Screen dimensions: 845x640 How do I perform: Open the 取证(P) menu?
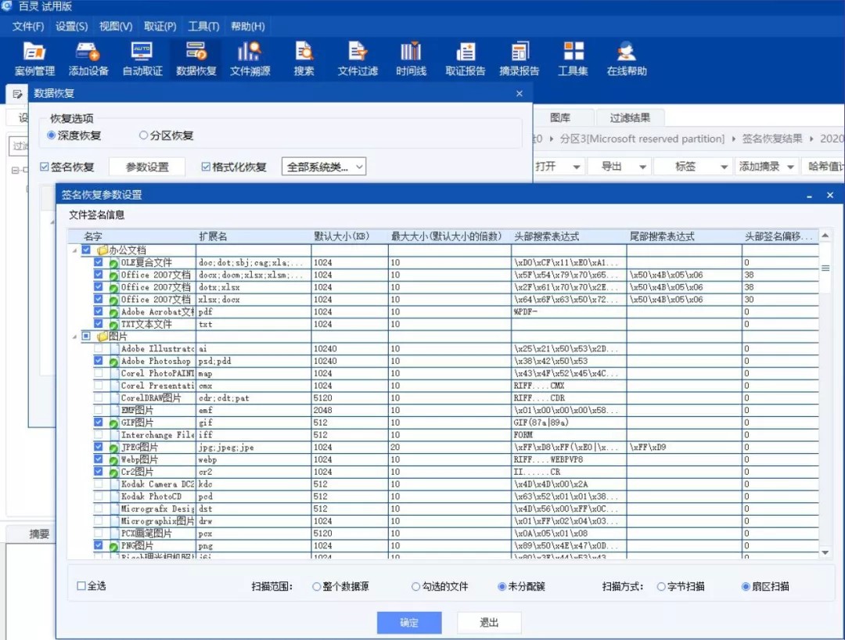(x=160, y=27)
